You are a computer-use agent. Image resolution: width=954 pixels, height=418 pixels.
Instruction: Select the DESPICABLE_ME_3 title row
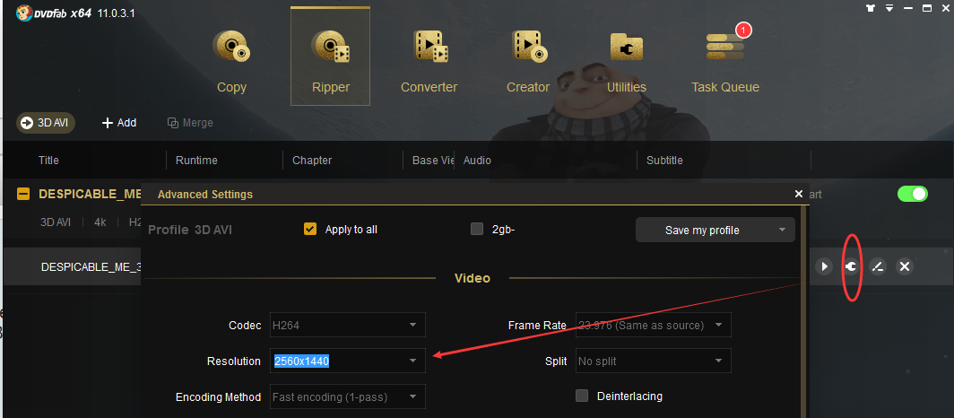click(x=477, y=266)
